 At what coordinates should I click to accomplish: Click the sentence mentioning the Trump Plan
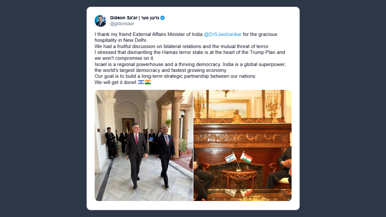click(190, 55)
